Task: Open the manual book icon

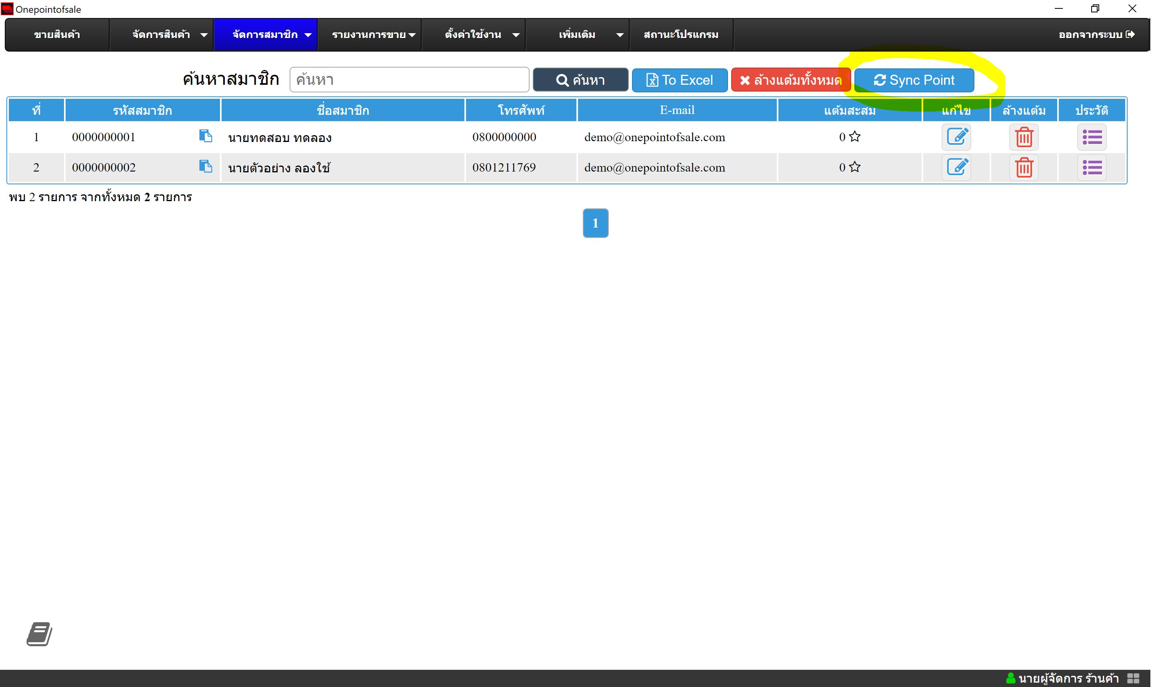Action: 39,634
